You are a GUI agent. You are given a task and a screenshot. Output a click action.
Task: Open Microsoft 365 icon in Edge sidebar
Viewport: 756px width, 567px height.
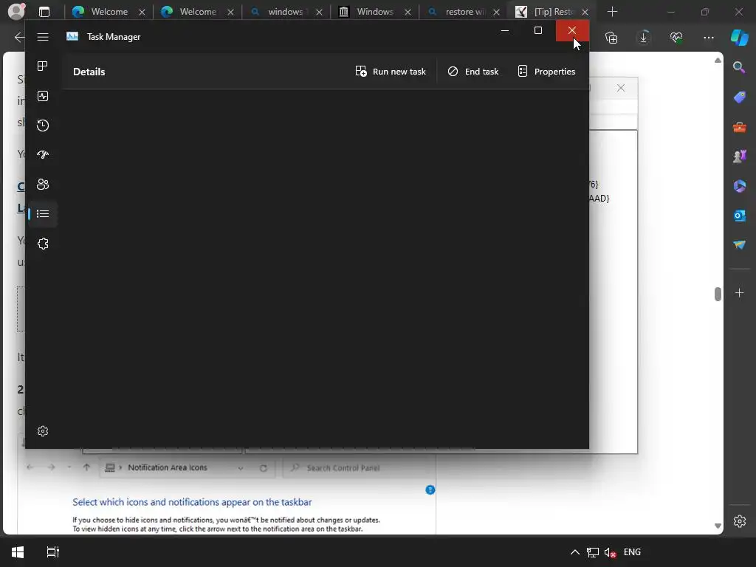739,186
